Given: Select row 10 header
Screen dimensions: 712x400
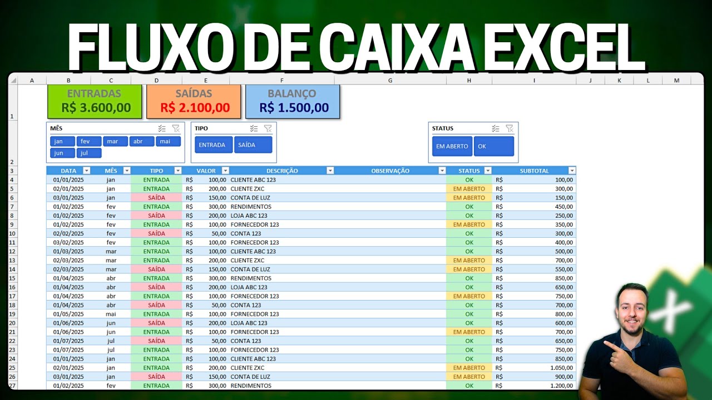Looking at the screenshot, I should (x=12, y=233).
